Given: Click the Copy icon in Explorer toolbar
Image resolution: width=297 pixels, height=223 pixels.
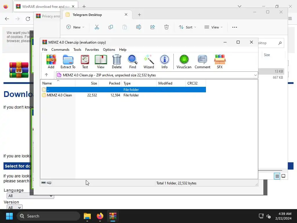Looking at the screenshot, I should click(x=111, y=27).
